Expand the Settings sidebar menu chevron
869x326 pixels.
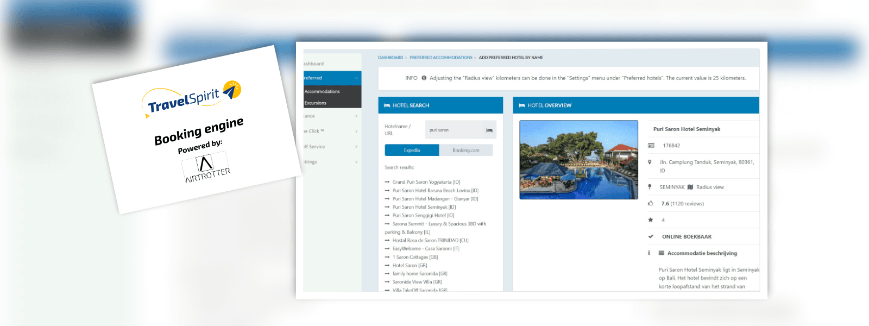coord(356,162)
